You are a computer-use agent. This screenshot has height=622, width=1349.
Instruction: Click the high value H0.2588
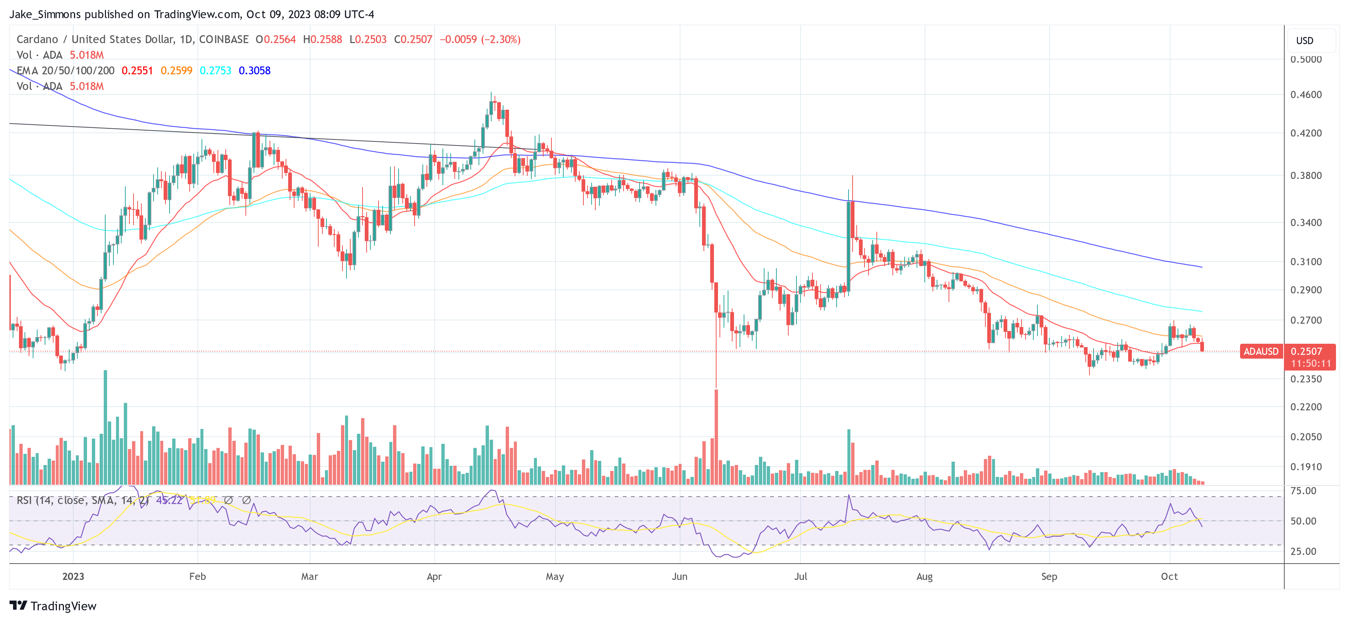tap(323, 39)
